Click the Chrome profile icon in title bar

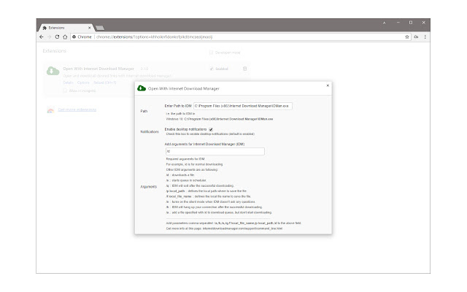385,23
